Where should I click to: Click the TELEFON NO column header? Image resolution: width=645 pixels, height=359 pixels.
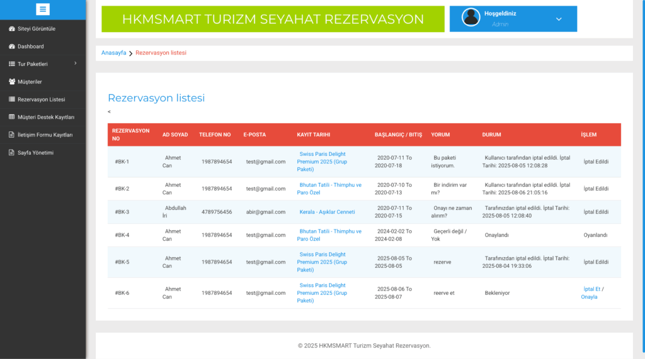click(x=215, y=135)
